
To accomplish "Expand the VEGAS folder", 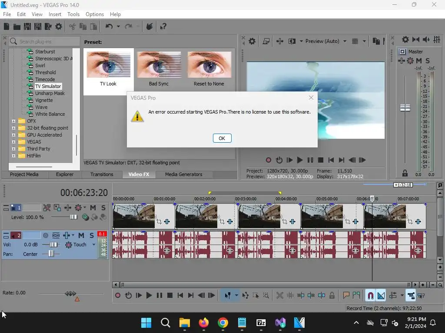I will coord(13,142).
